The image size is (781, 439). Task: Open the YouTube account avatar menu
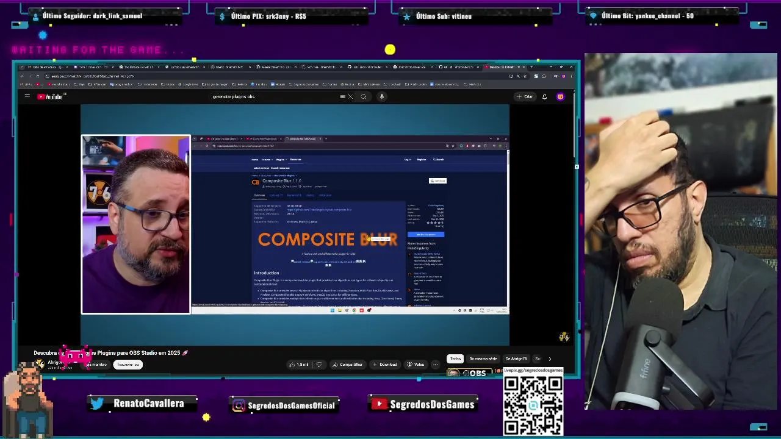point(560,96)
